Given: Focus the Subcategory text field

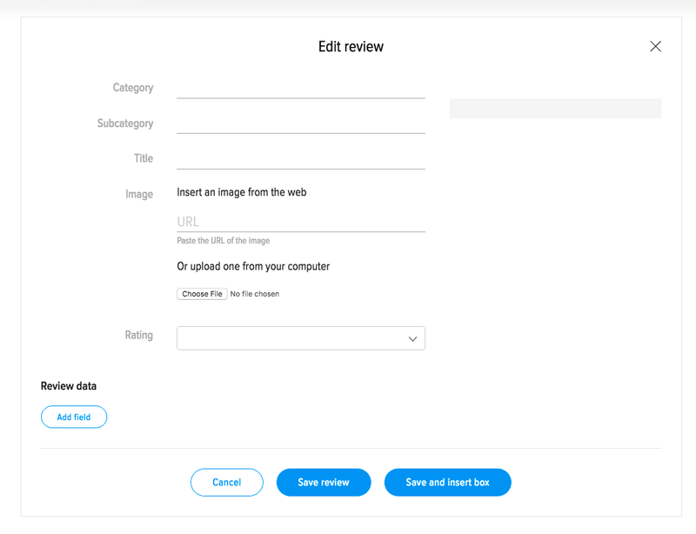Looking at the screenshot, I should tap(300, 123).
